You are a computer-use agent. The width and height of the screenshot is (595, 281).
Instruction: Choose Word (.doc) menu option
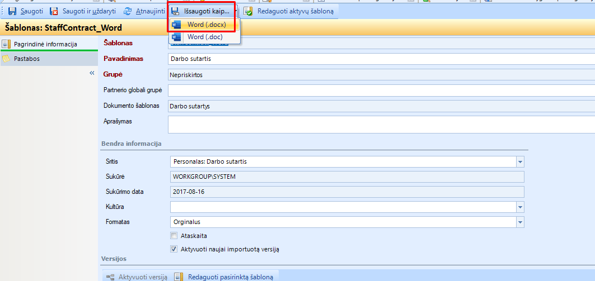(204, 37)
